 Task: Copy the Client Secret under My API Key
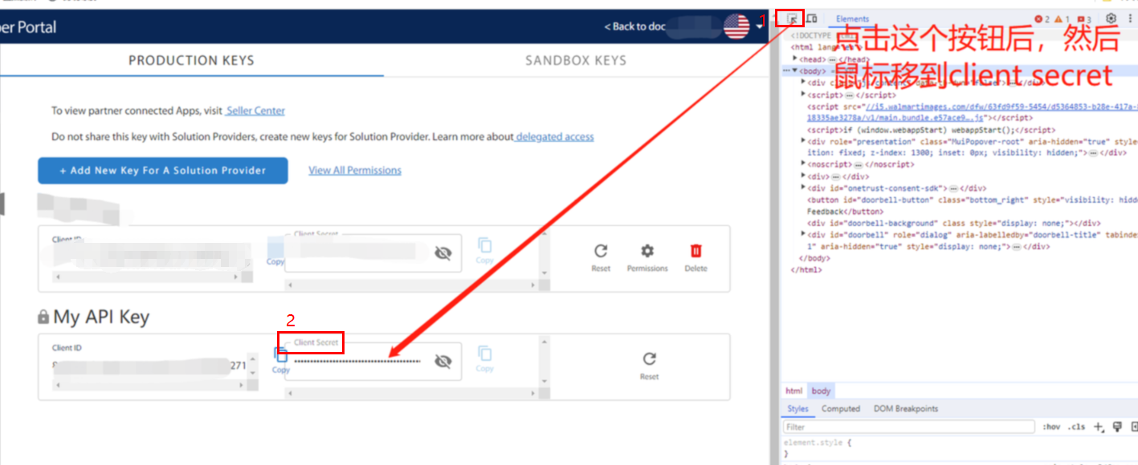484,359
